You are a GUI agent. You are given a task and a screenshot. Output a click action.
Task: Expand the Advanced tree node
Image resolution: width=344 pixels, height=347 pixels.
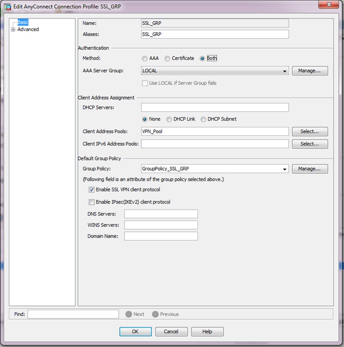point(13,29)
